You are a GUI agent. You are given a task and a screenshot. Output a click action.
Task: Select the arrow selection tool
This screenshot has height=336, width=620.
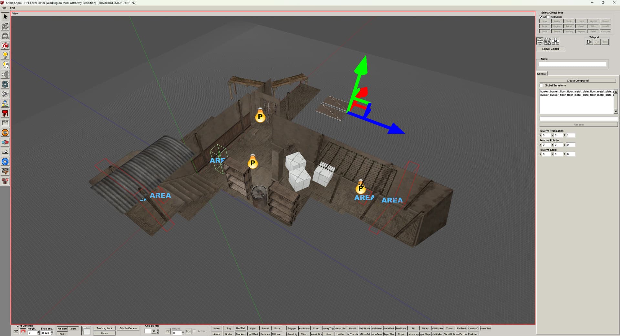tap(5, 17)
